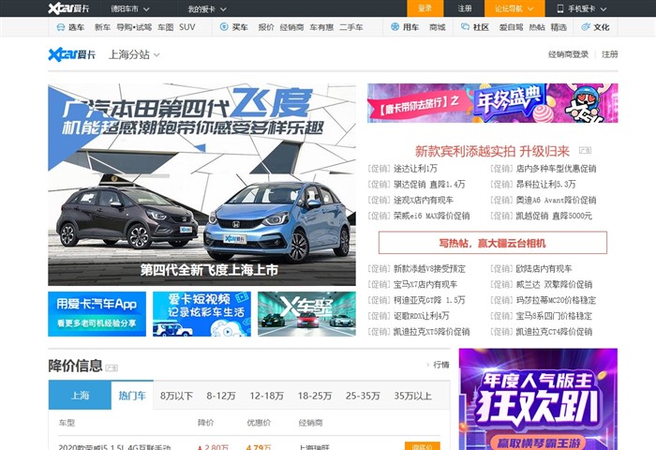Open promotion 宝马X7店内有现车
The height and width of the screenshot is (450, 656).
[x=425, y=285]
